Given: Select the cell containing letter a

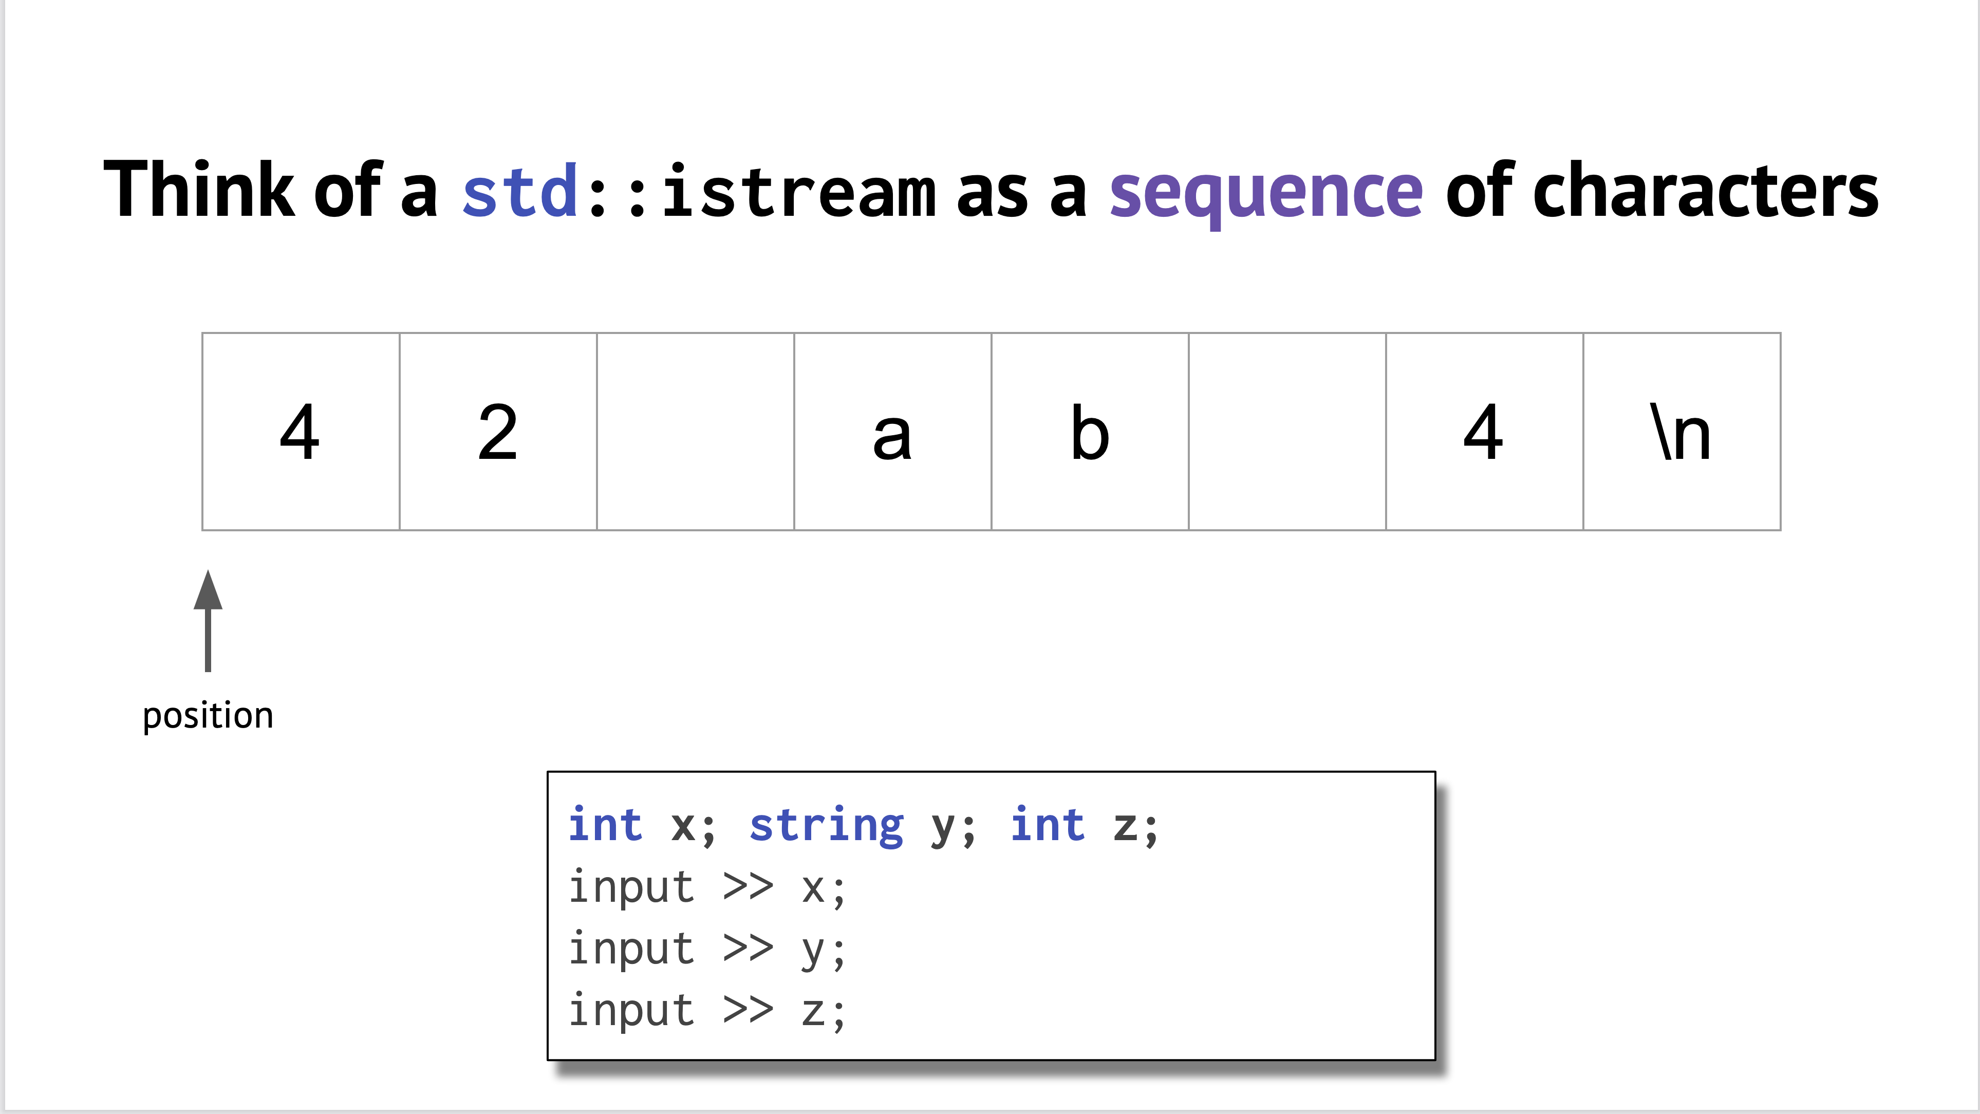Looking at the screenshot, I should [x=892, y=431].
